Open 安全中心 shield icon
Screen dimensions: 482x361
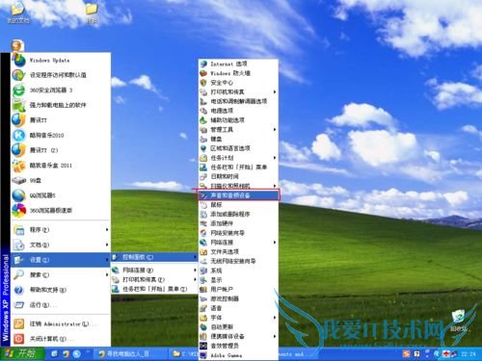point(203,83)
